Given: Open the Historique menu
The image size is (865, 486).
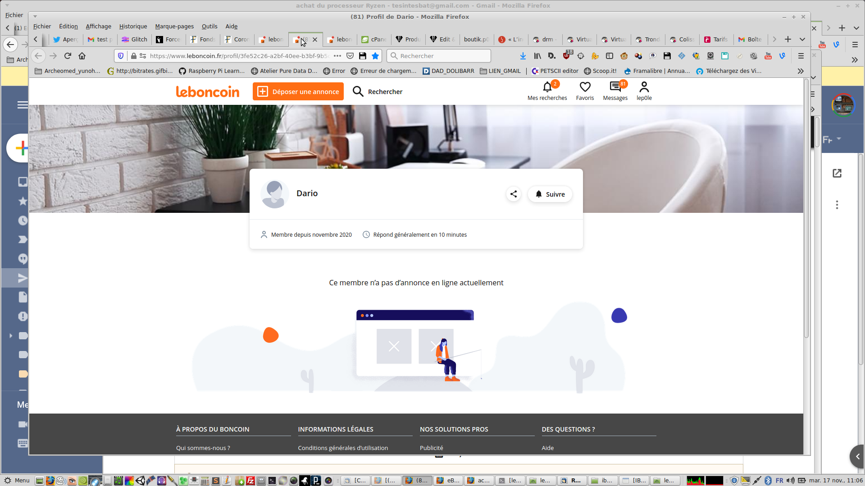Looking at the screenshot, I should (x=133, y=26).
